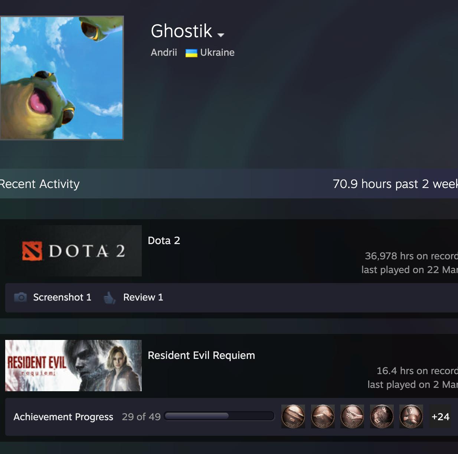View Screenshot 1 for Dota 2

tap(62, 297)
